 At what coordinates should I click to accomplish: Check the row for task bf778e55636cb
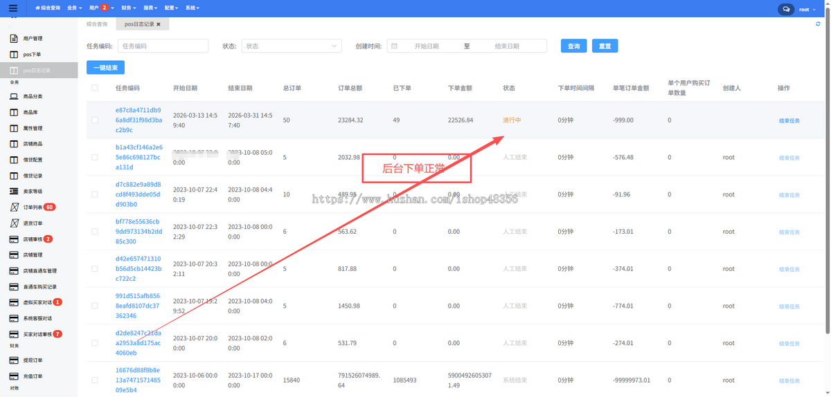[95, 232]
